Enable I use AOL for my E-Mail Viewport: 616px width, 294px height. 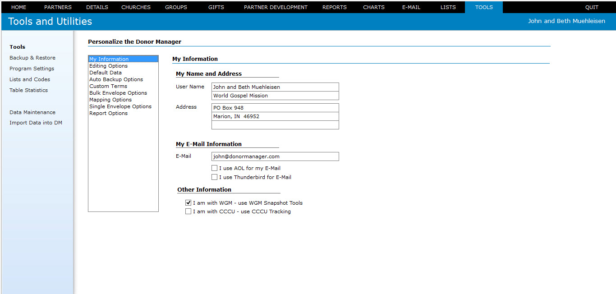pos(215,168)
